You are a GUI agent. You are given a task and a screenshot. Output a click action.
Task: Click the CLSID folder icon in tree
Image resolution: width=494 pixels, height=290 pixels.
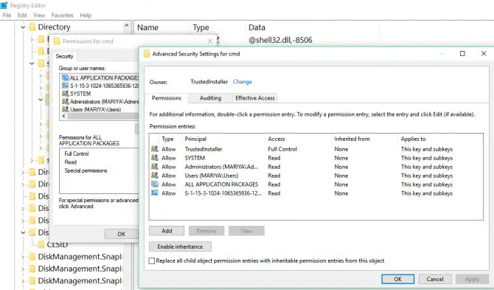coord(41,244)
